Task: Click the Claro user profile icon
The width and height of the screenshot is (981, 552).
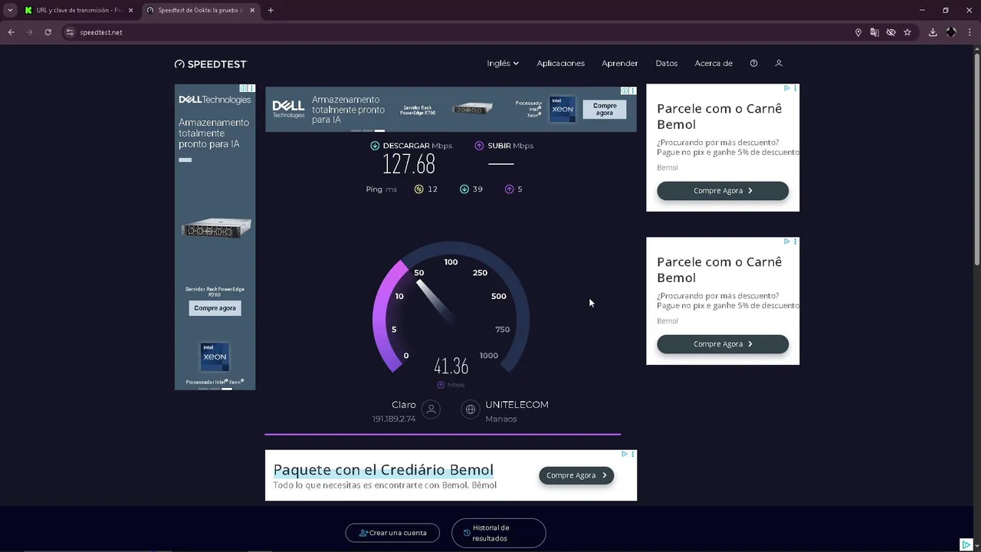Action: click(x=431, y=409)
